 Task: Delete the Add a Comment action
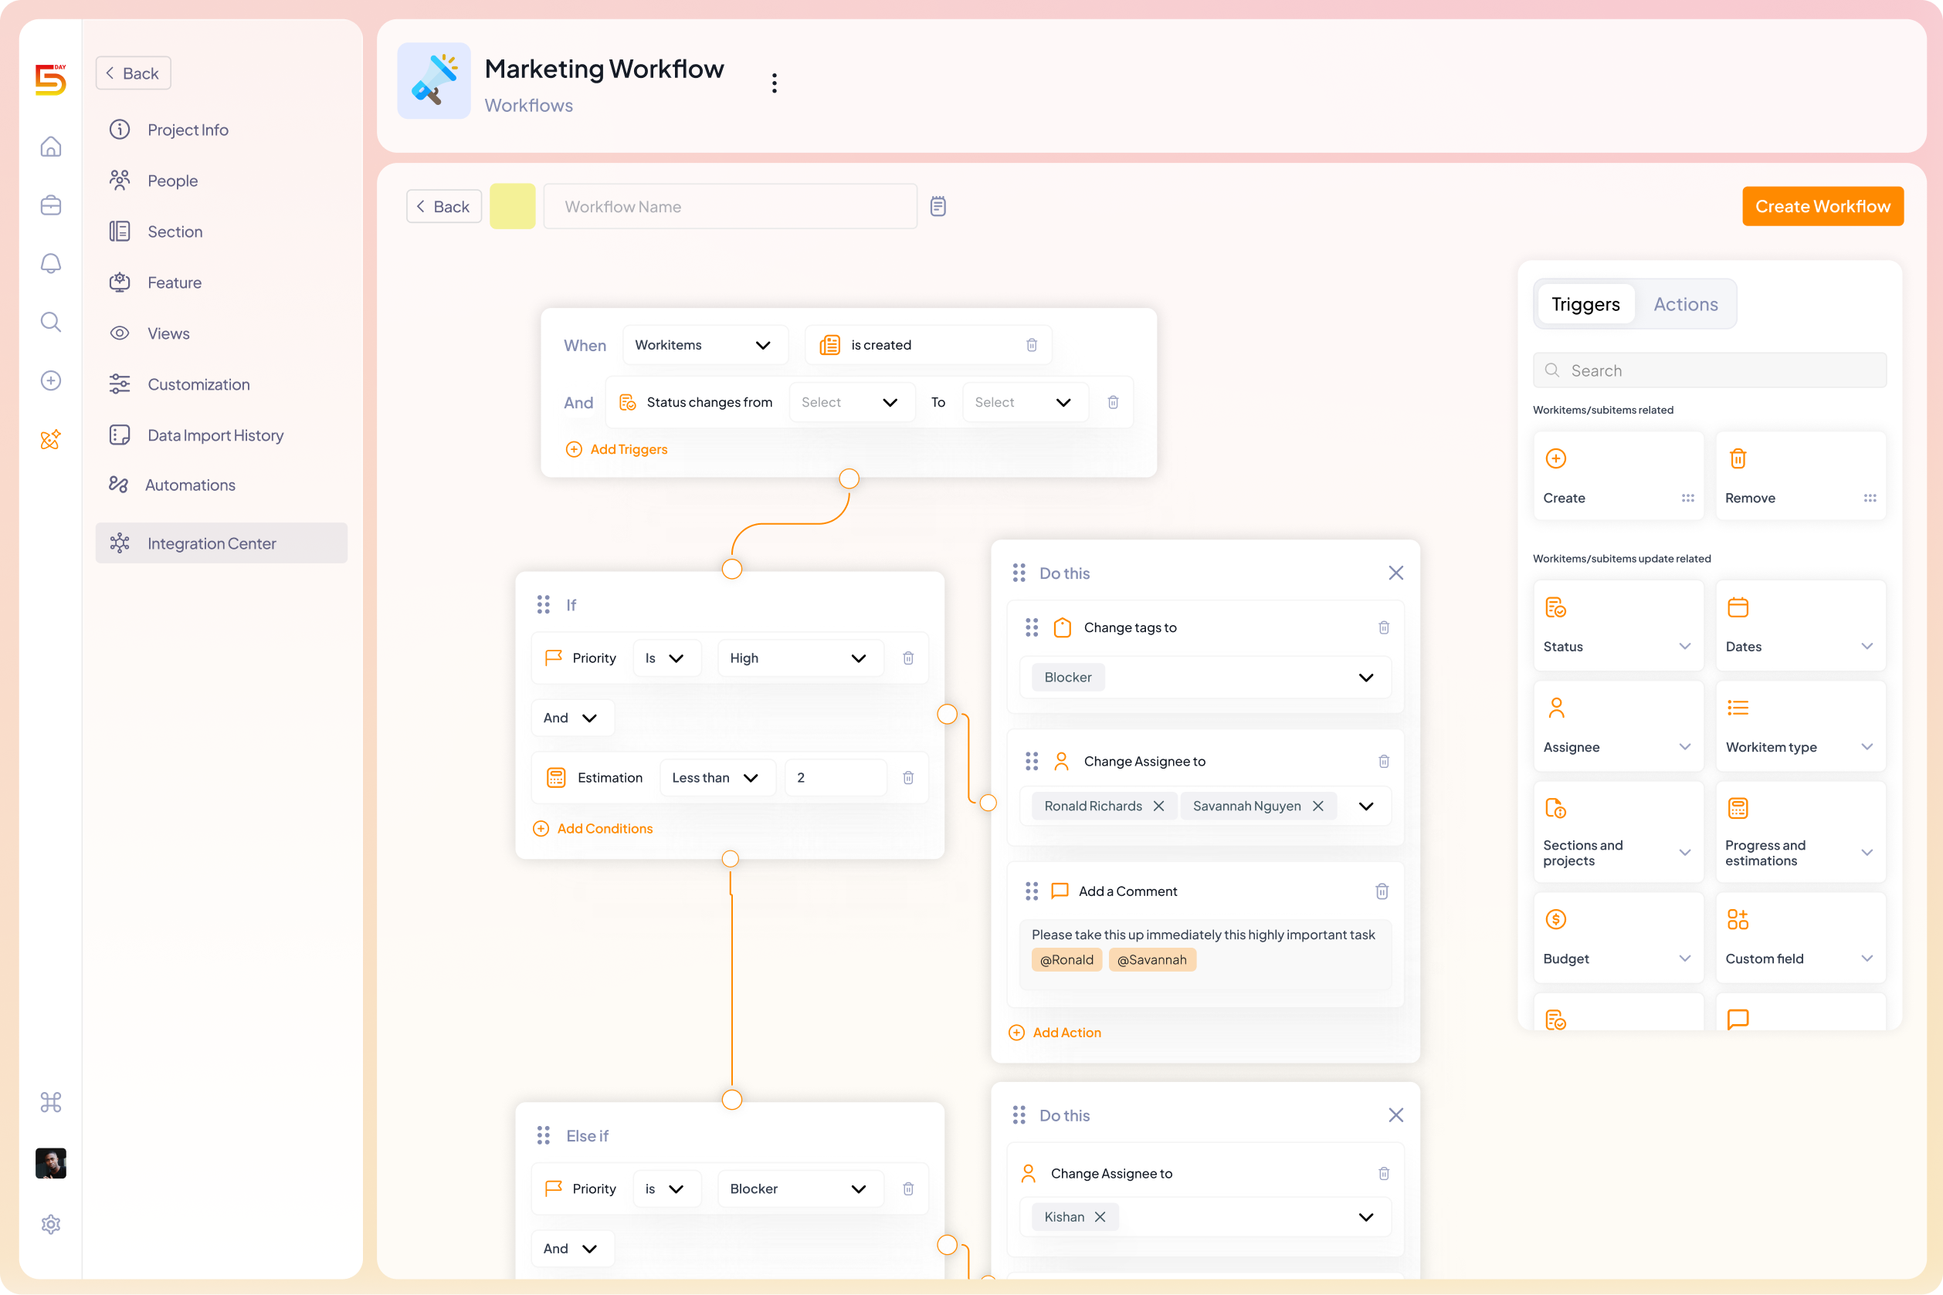1381,891
